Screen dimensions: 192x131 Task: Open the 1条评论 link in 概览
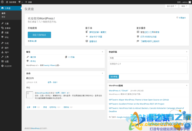coord(33,61)
